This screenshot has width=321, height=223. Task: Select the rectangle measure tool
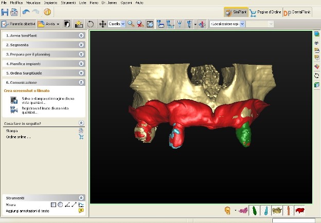[53, 205]
